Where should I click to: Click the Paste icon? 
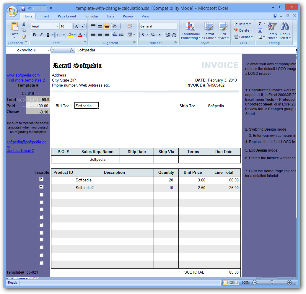coord(14,26)
